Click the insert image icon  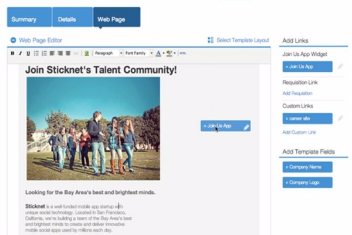tap(87, 53)
